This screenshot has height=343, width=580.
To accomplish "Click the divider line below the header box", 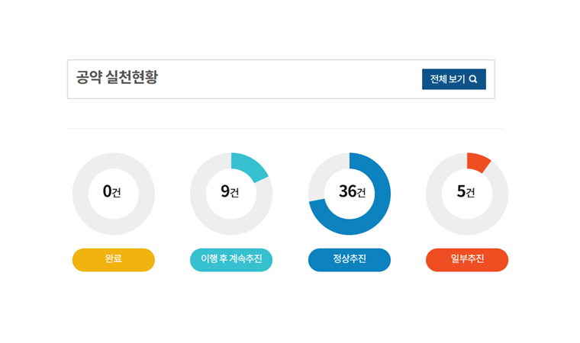I will click(x=284, y=128).
